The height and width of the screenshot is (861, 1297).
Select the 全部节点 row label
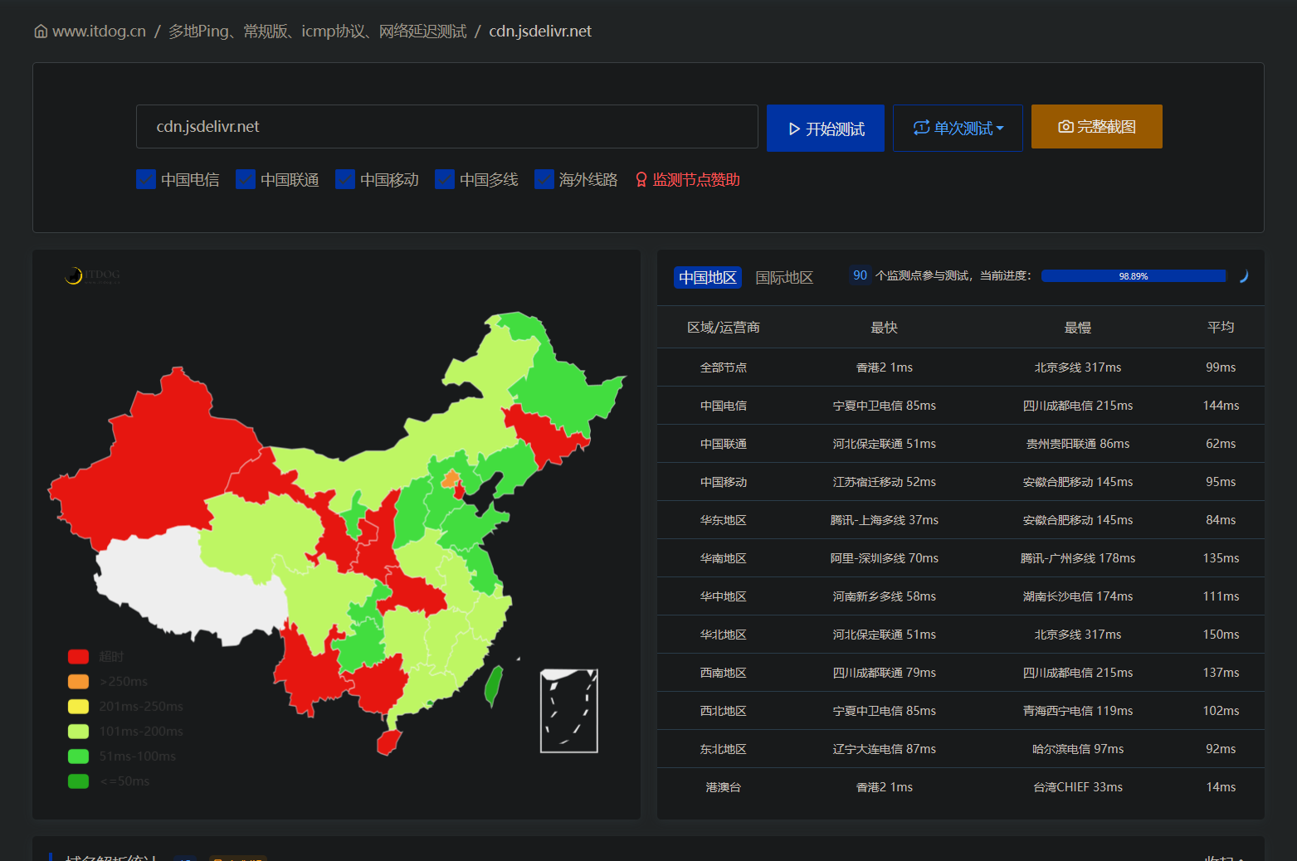tap(724, 367)
